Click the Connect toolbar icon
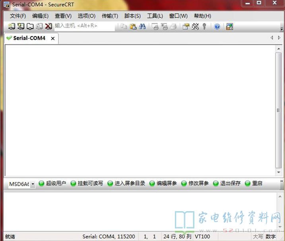The width and height of the screenshot is (285, 241). [x=12, y=26]
